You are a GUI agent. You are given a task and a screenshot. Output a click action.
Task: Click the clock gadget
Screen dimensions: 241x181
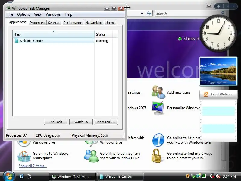coord(218,33)
